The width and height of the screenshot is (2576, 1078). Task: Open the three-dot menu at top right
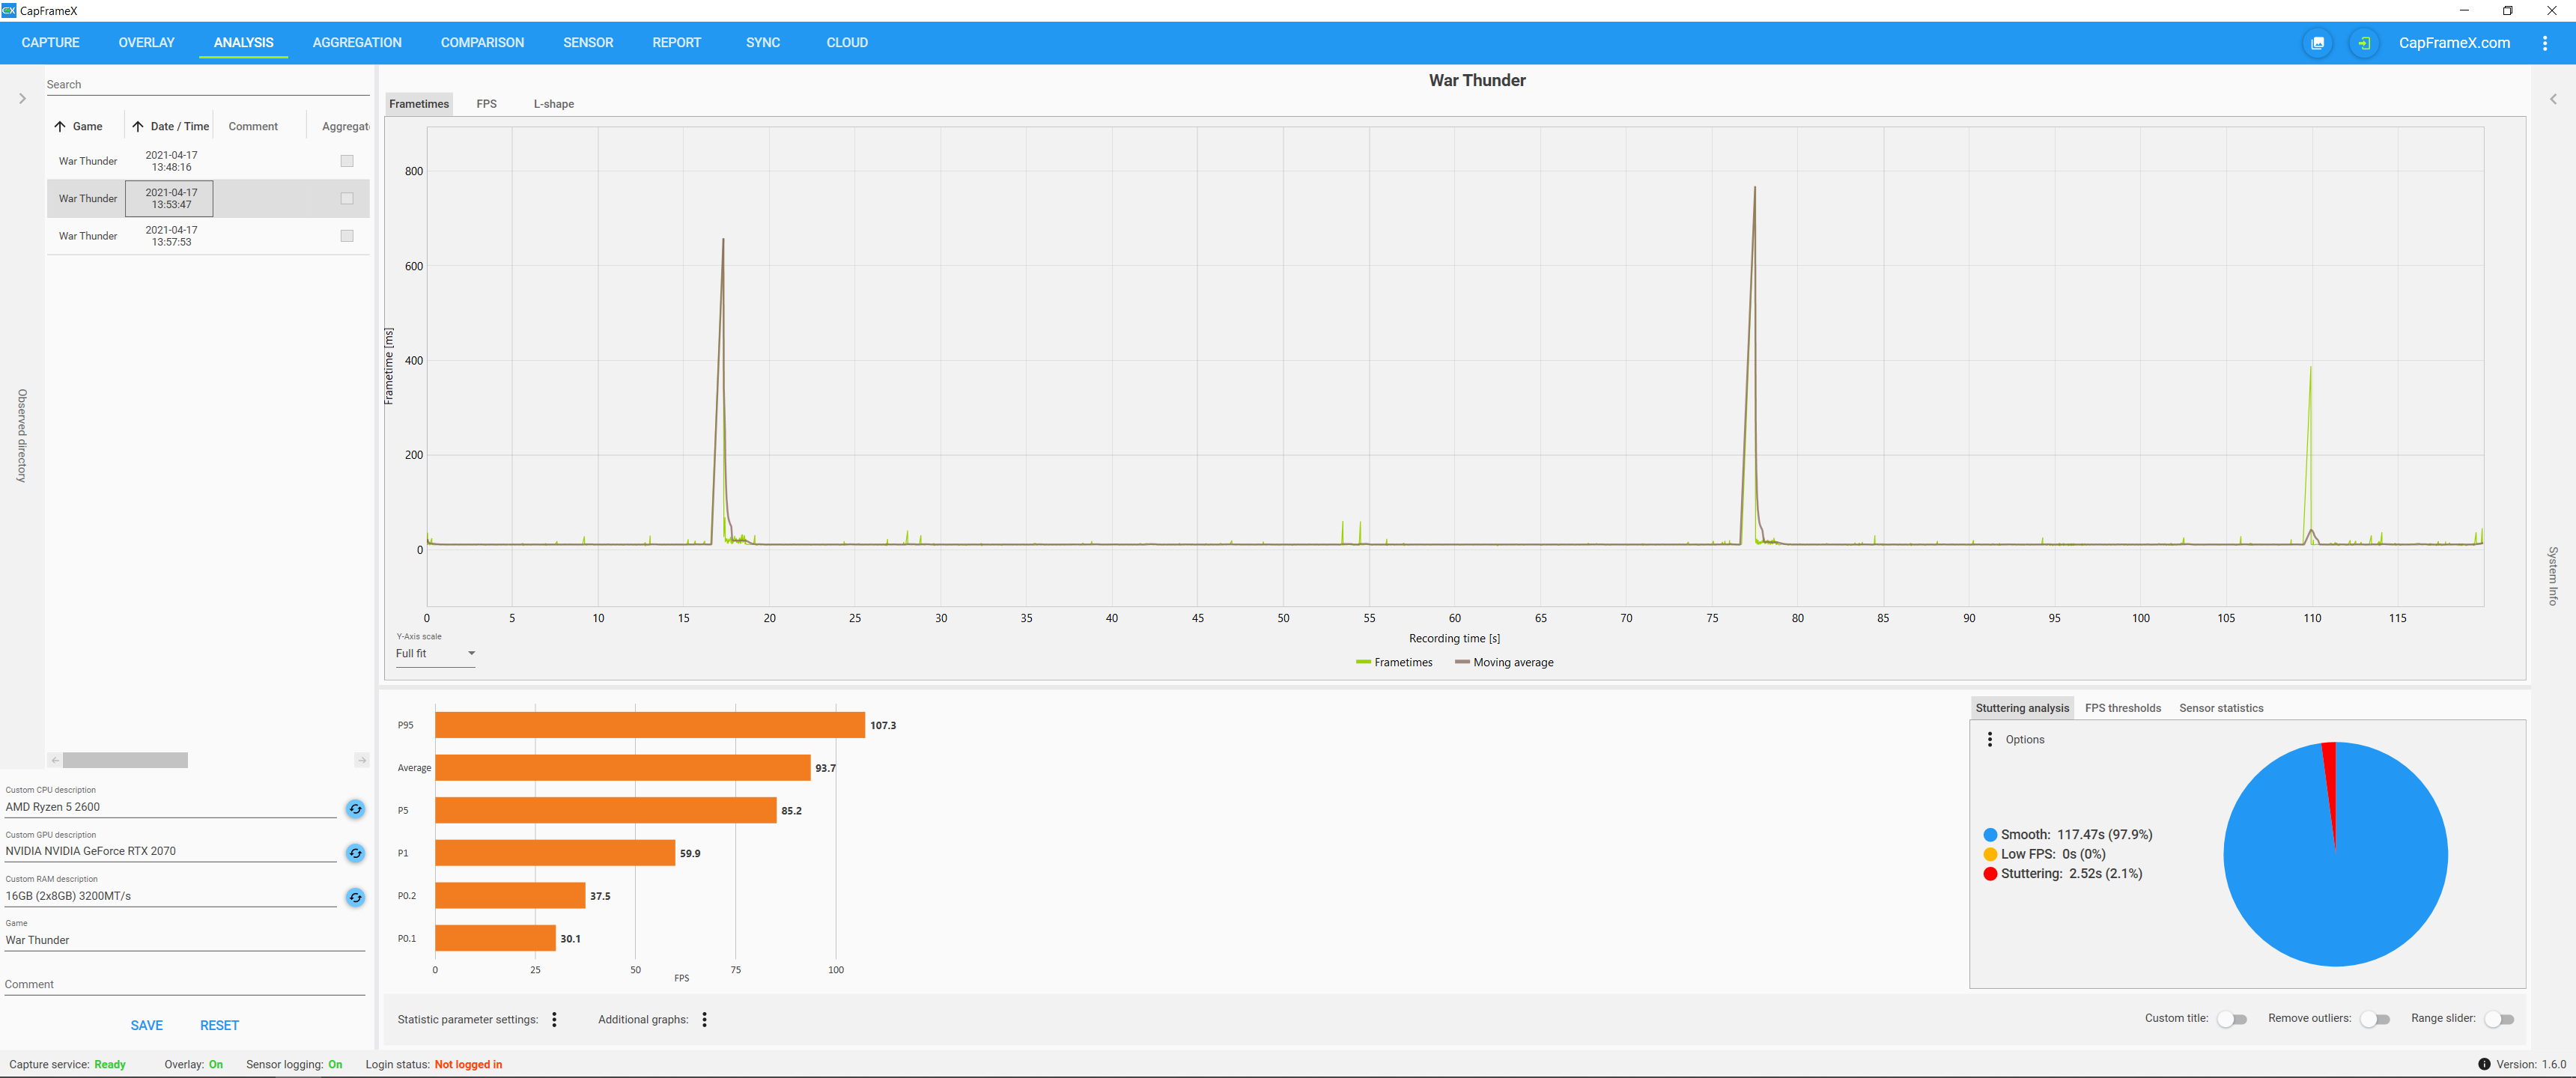(2544, 43)
